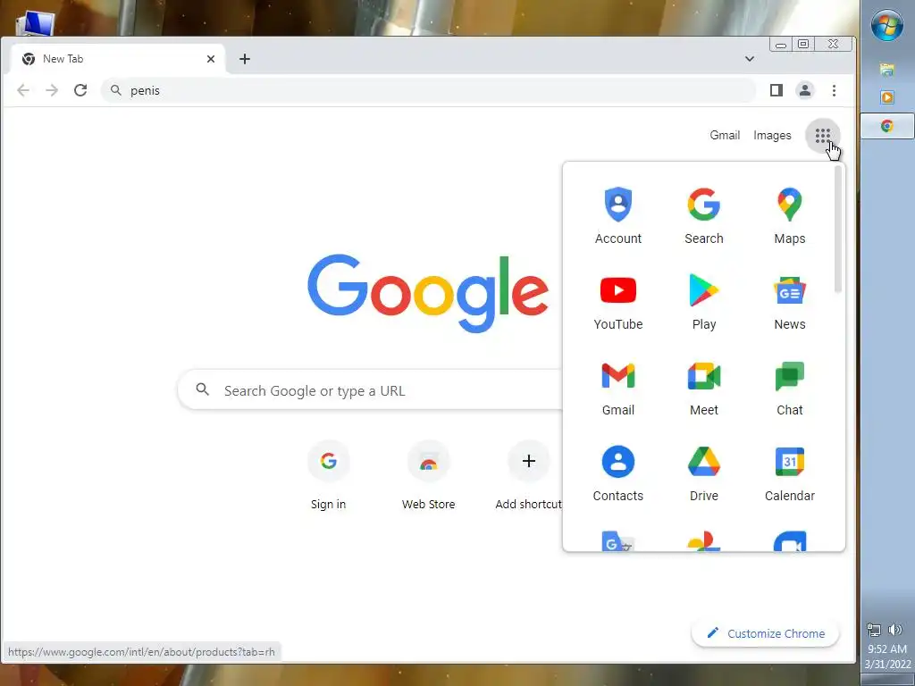Select the New Tab tab
The height and width of the screenshot is (686, 915).
[117, 59]
